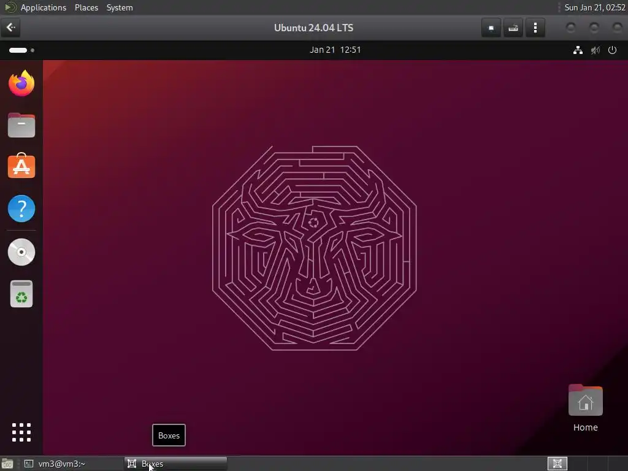The width and height of the screenshot is (628, 471).
Task: Click the host clock Sun Jan 21, 02:52
Action: coord(595,7)
